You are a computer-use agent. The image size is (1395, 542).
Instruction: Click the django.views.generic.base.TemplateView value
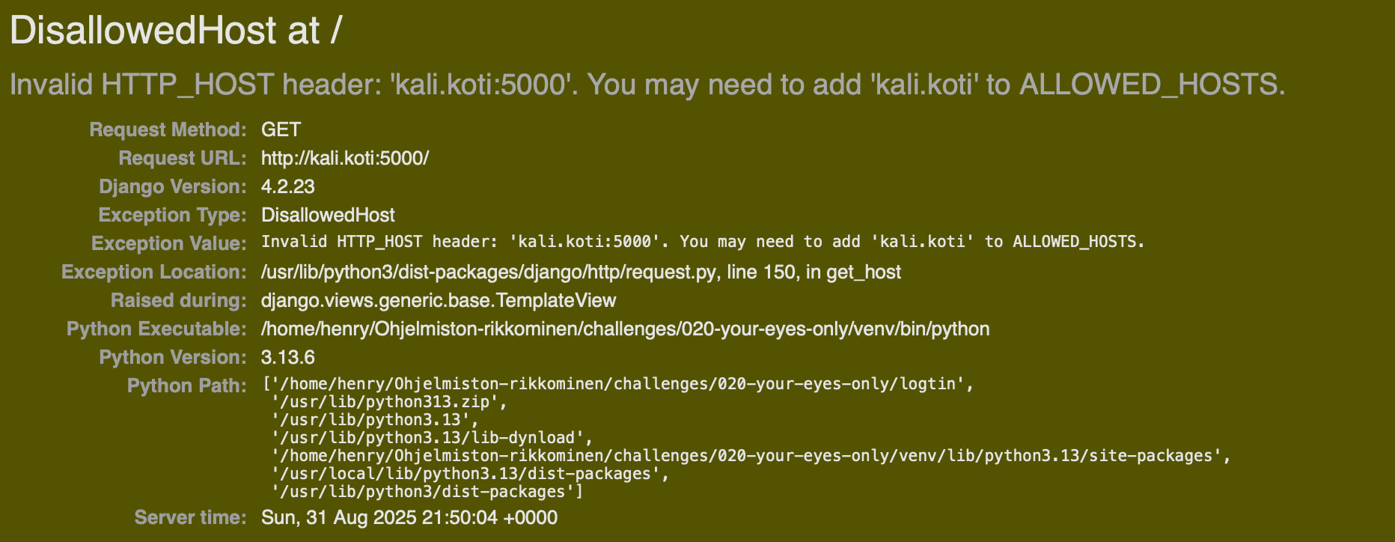(x=438, y=300)
